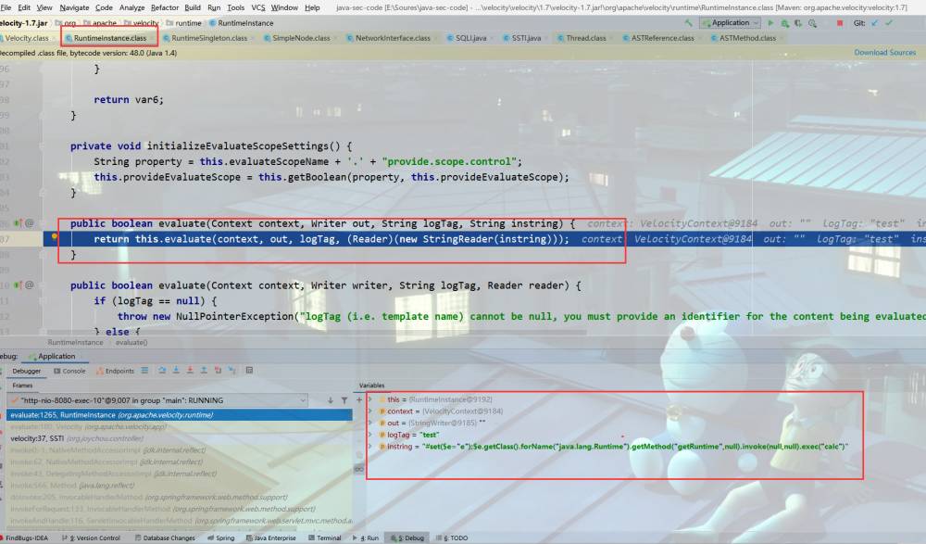Open the Refactor menu
The width and height of the screenshot is (926, 544).
click(164, 7)
